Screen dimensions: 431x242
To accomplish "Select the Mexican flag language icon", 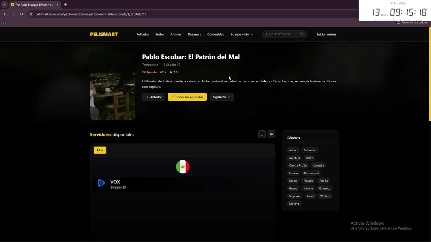I will tap(183, 167).
